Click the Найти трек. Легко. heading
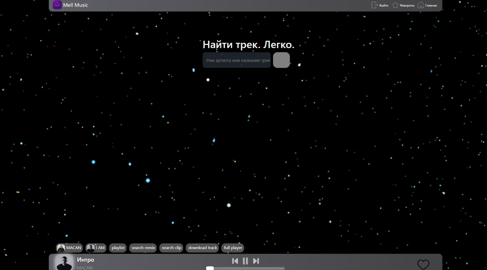487x270 pixels. (x=248, y=45)
